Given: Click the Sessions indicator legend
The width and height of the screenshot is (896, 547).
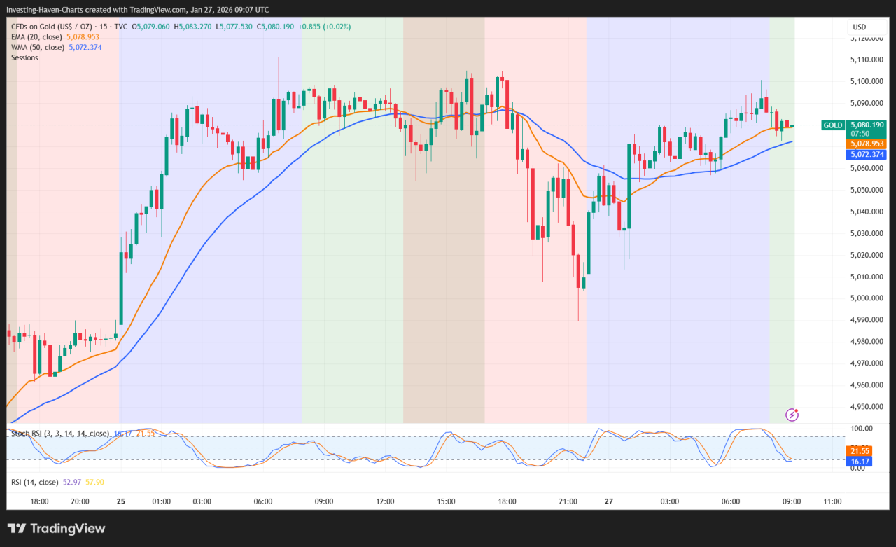Looking at the screenshot, I should tap(24, 57).
